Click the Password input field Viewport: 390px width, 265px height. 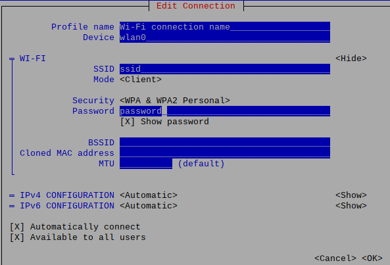pos(225,111)
